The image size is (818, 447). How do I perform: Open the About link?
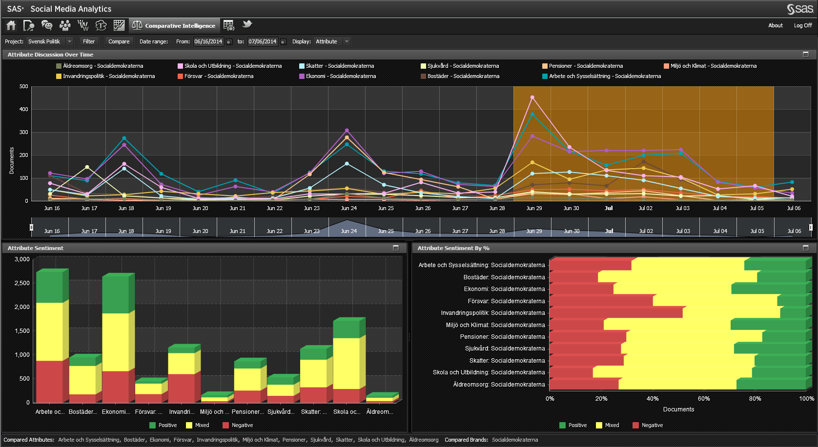(776, 25)
